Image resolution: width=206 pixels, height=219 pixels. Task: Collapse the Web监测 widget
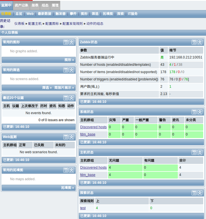tap(71, 137)
